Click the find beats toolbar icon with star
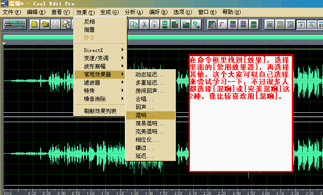This screenshot has height=195, width=323. click(186, 24)
